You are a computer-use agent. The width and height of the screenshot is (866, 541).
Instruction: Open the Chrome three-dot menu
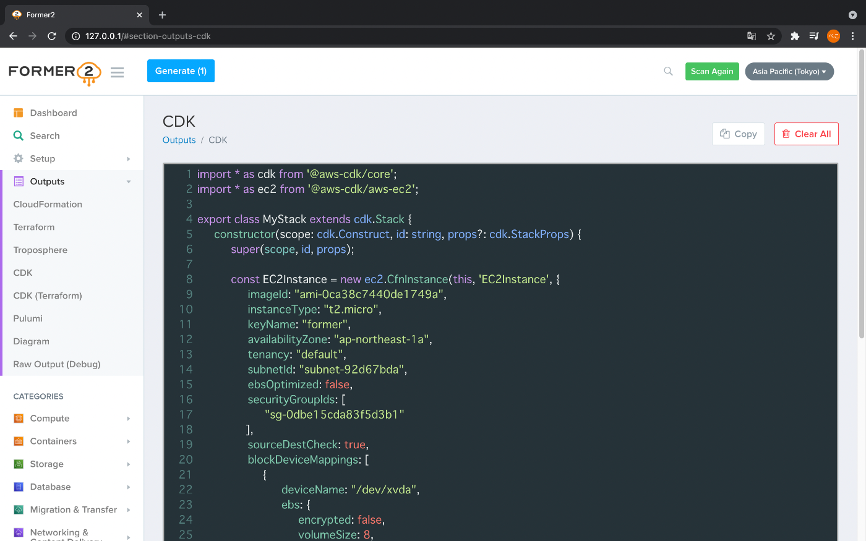point(852,36)
